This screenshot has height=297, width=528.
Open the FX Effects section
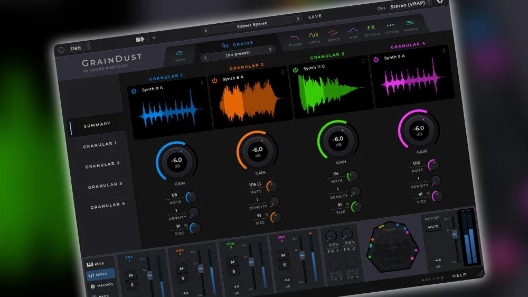click(372, 30)
